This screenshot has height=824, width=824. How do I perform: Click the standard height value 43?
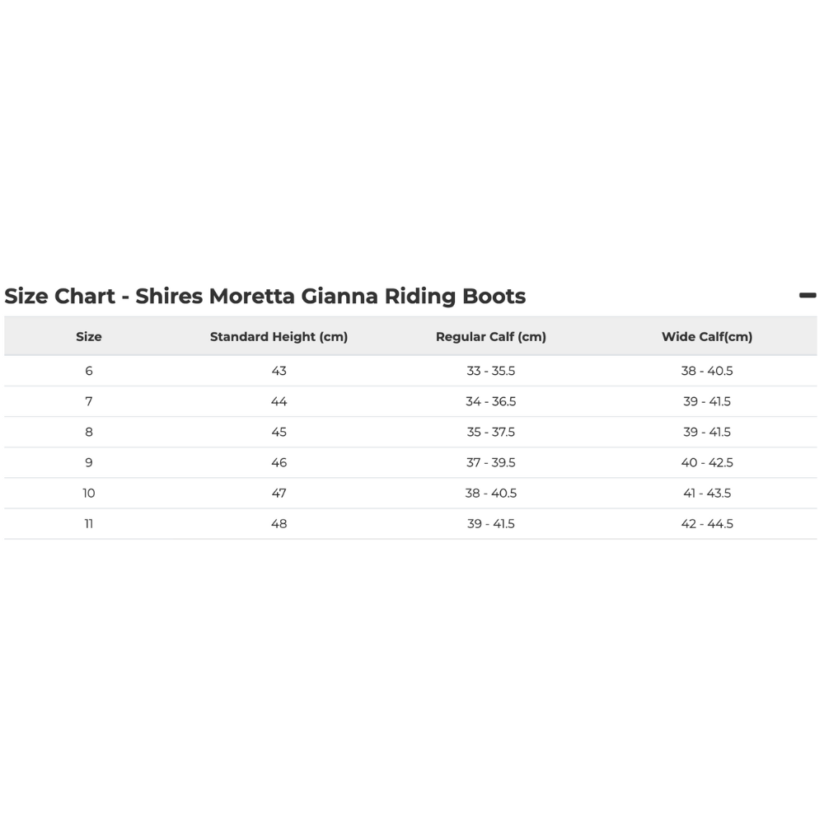click(279, 371)
